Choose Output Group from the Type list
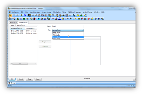The height and width of the screenshot is (94, 142). [x=68, y=35]
